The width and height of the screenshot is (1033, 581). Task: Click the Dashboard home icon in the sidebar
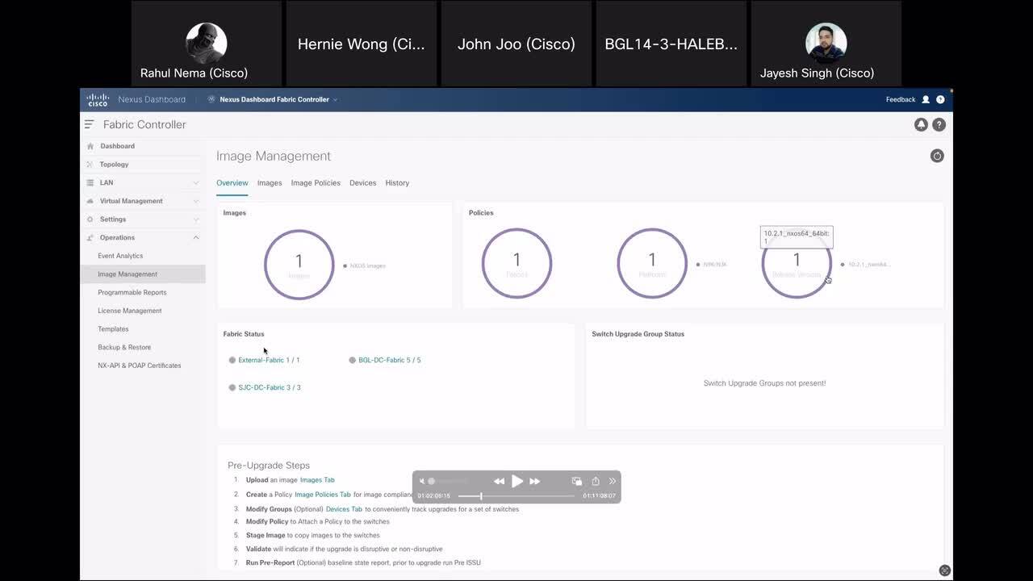(x=90, y=146)
